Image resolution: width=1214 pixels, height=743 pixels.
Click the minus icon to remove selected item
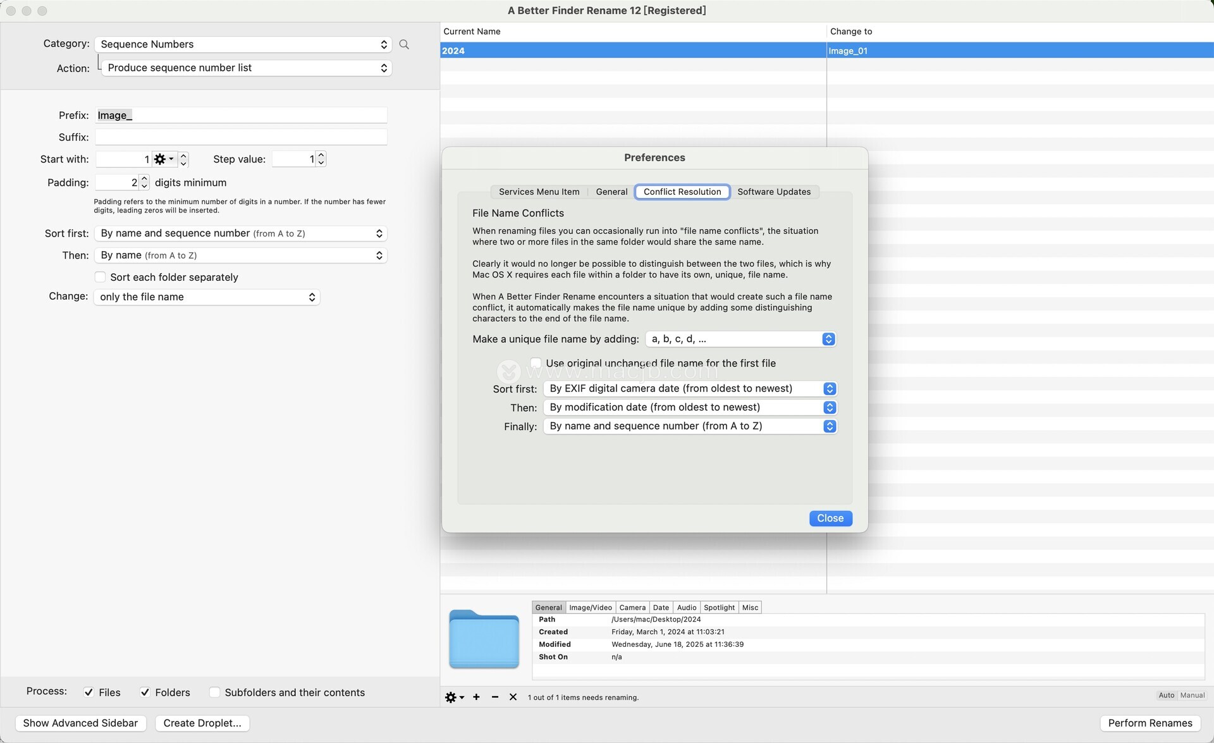495,697
